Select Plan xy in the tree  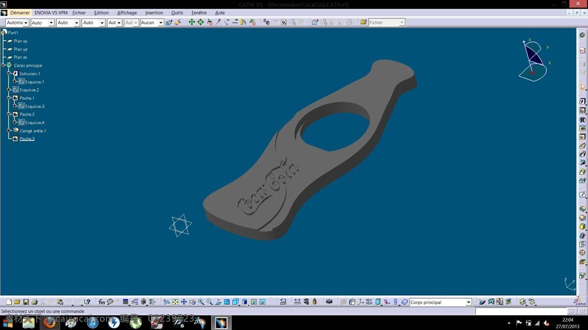[21, 41]
